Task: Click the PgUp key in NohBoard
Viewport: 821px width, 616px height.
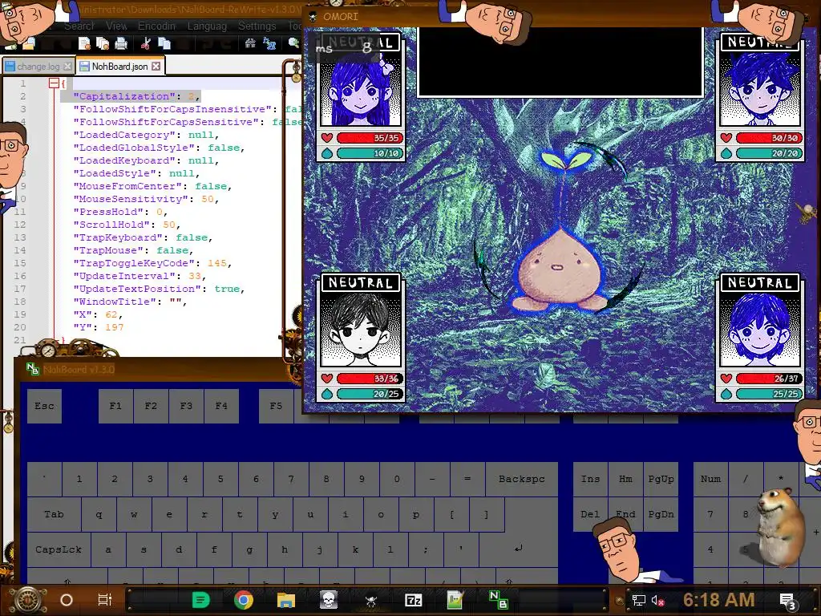Action: click(x=661, y=479)
